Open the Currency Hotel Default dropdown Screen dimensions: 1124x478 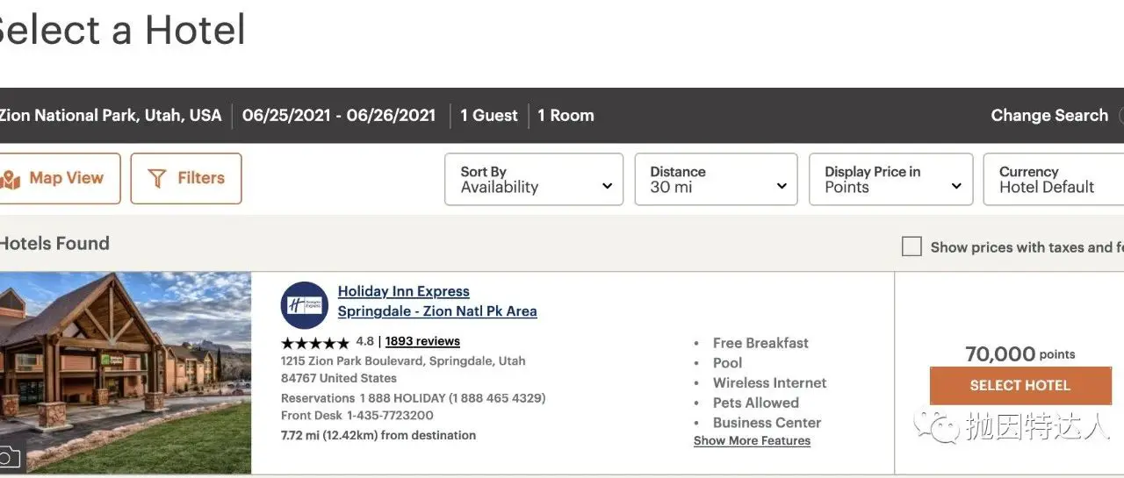[1052, 180]
